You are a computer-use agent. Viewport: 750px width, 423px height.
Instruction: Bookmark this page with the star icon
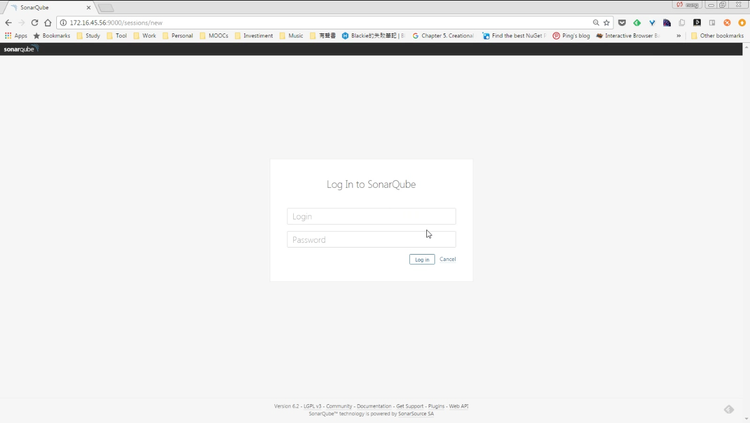pyautogui.click(x=606, y=23)
